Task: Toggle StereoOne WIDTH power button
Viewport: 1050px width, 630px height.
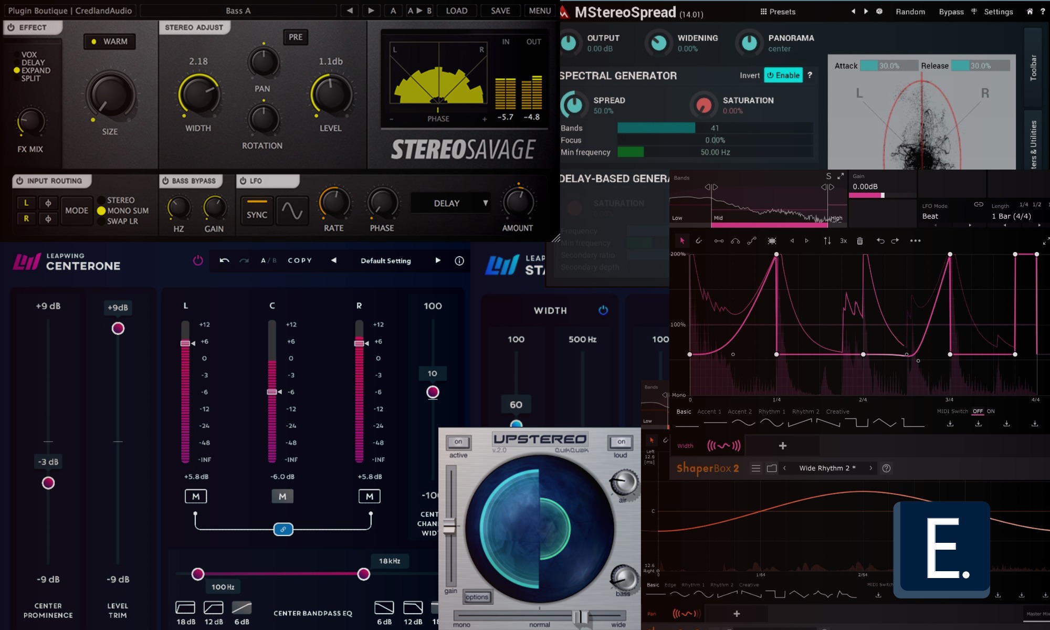Action: [603, 310]
